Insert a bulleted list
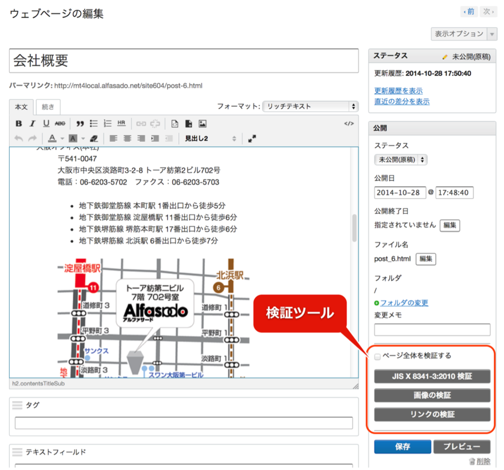Viewport: 504px width, 470px height. (94, 124)
